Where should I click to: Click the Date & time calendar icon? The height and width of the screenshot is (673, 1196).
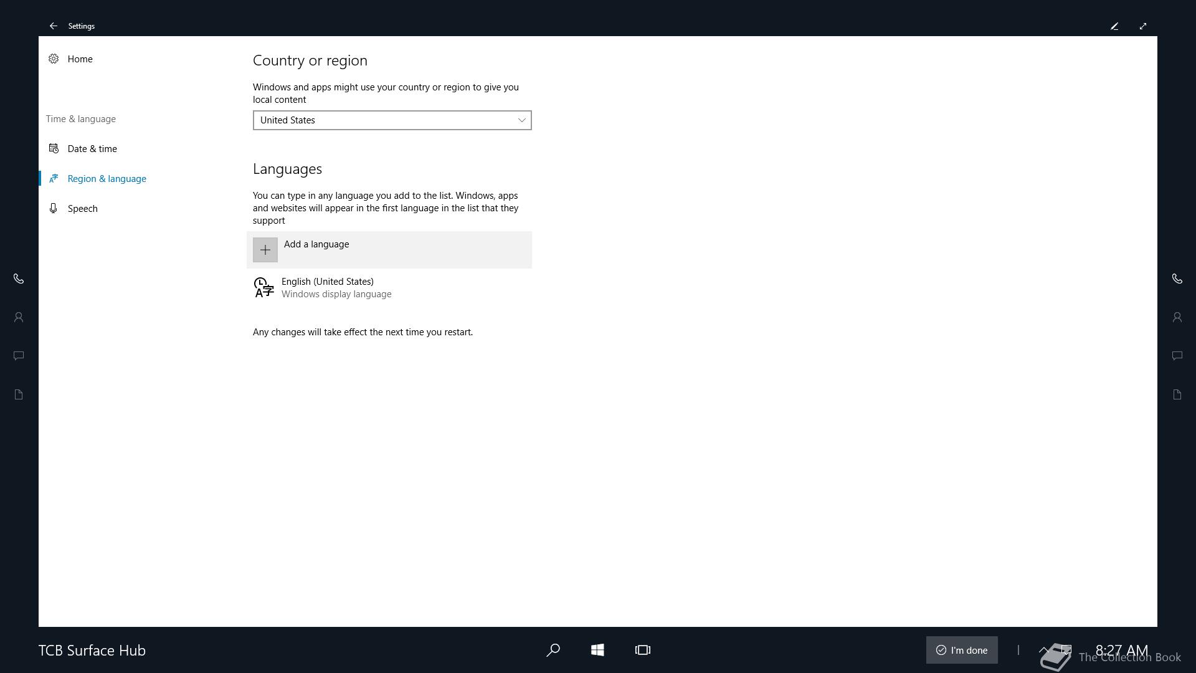[54, 148]
